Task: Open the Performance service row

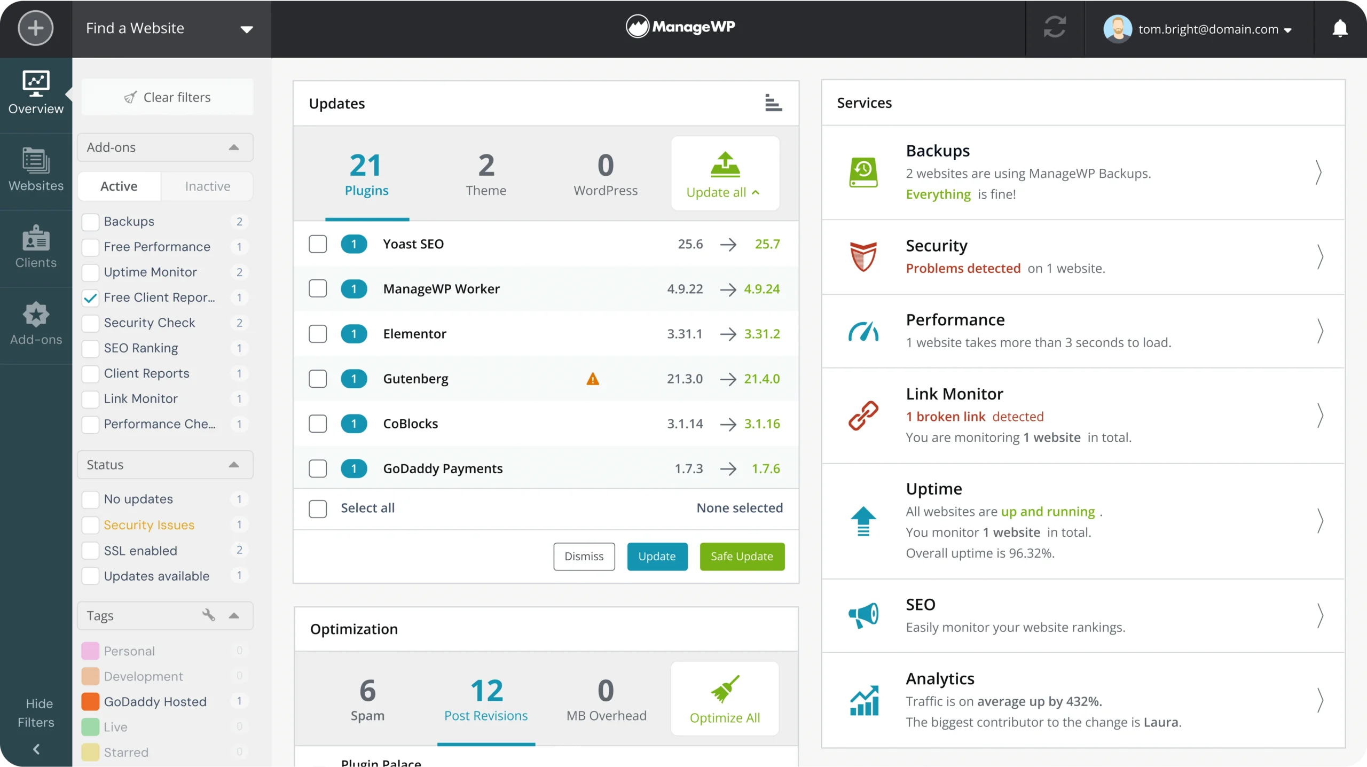Action: tap(1083, 331)
